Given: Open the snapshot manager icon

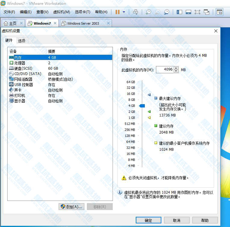Looking at the screenshot, I should click(x=167, y=12).
